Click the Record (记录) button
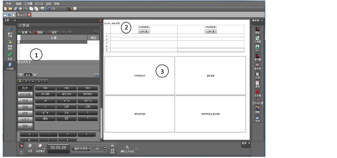This screenshot has height=158, width=337. pos(30,146)
